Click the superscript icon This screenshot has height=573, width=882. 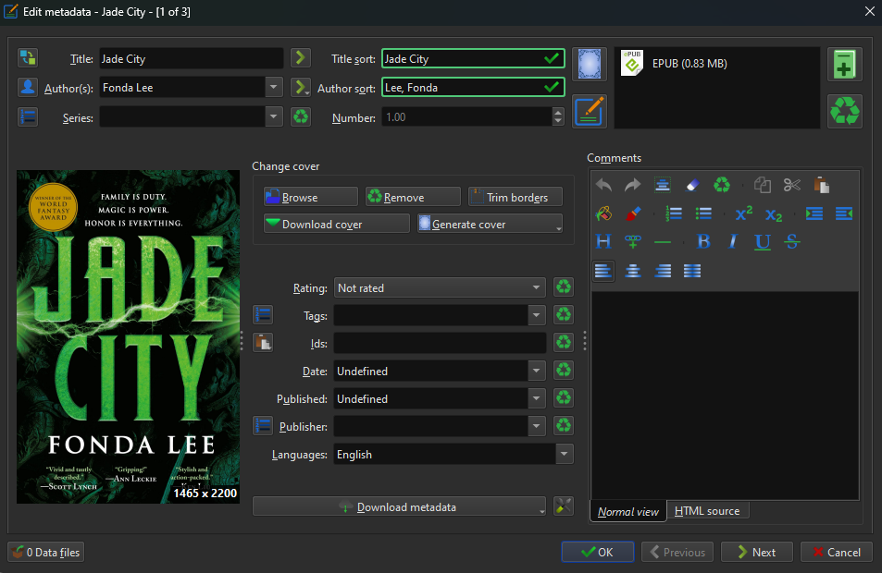(743, 213)
